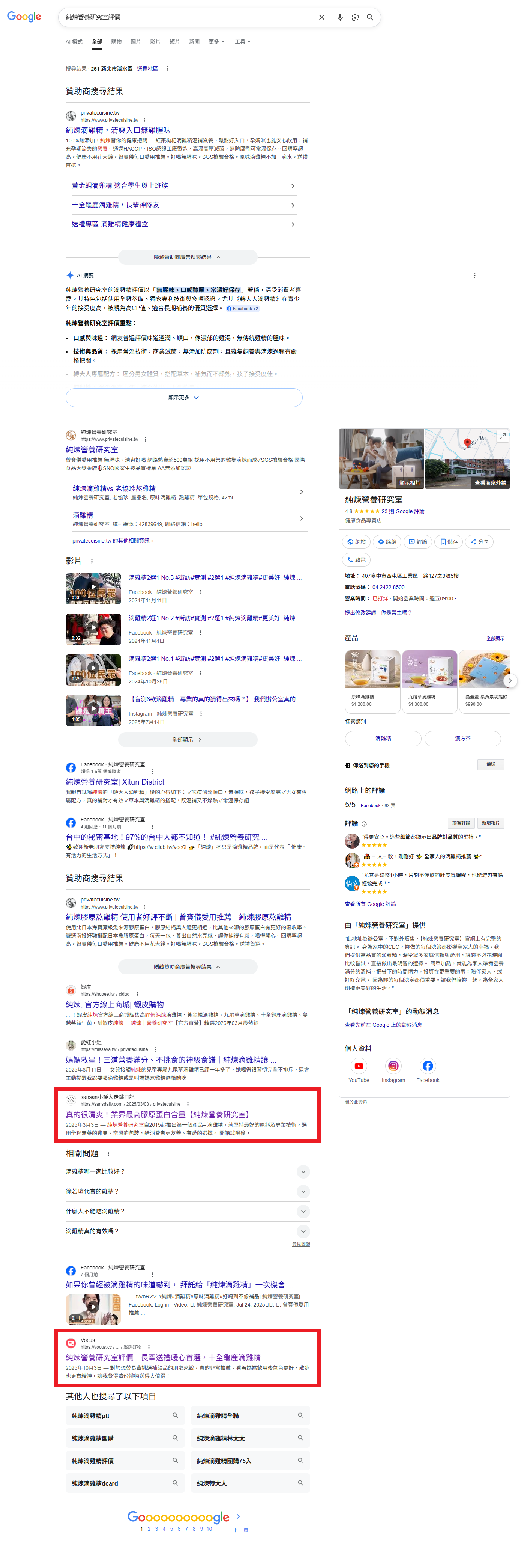Clear the search box with the X icon
The height and width of the screenshot is (1542, 524).
tap(322, 17)
